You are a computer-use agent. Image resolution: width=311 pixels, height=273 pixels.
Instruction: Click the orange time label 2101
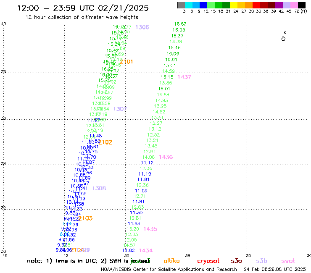(x=126, y=62)
